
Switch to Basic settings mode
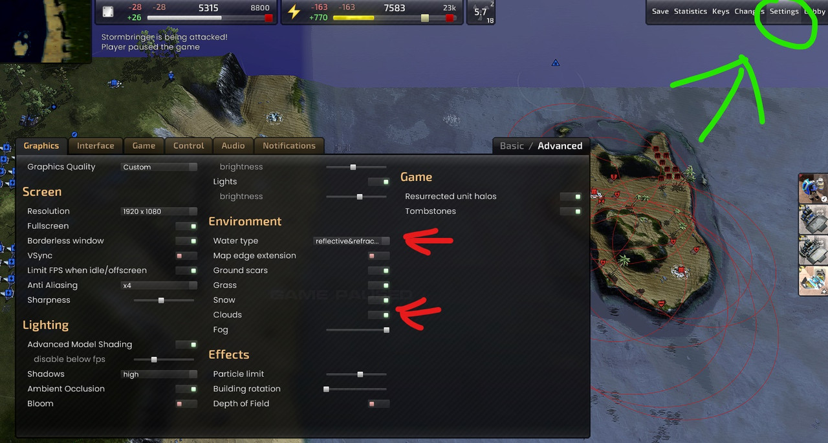512,146
